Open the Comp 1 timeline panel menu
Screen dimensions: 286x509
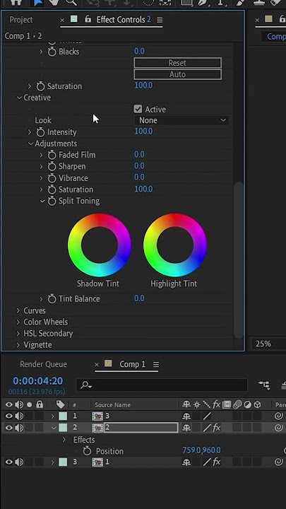(x=156, y=365)
